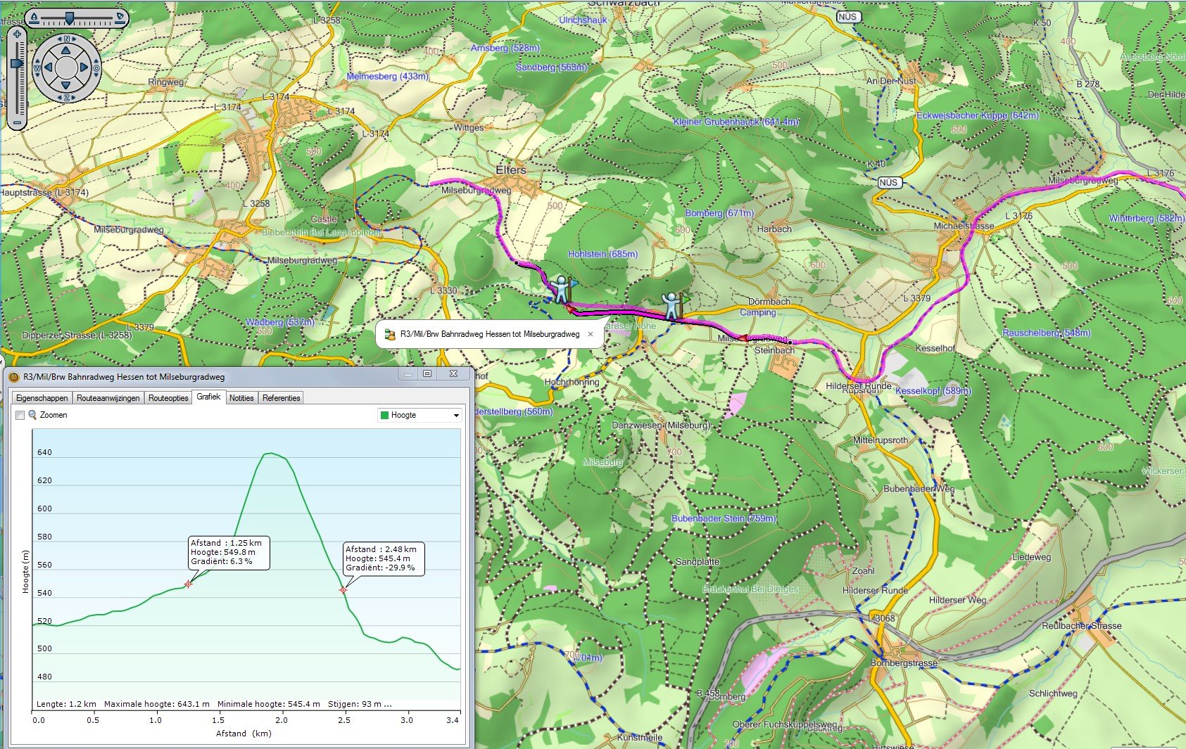This screenshot has width=1186, height=749.
Task: Click the center button of the compass control
Action: tap(66, 68)
